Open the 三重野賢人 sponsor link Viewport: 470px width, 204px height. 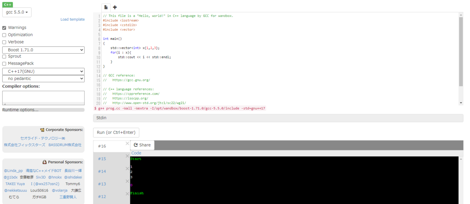click(x=68, y=197)
